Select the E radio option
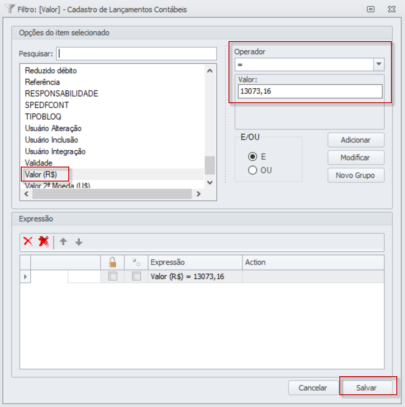The height and width of the screenshot is (407, 405). [x=253, y=157]
